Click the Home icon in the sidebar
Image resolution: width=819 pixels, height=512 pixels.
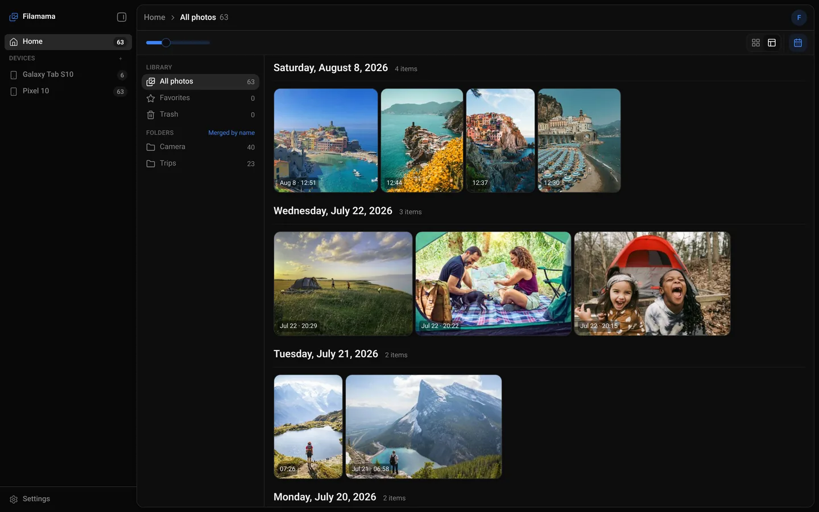click(x=14, y=42)
